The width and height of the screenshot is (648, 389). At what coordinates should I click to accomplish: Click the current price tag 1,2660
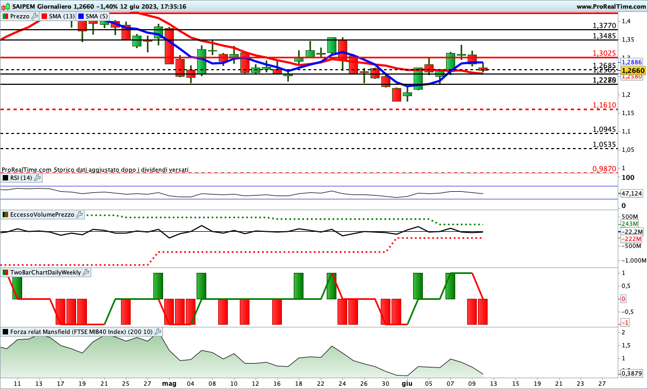(632, 70)
